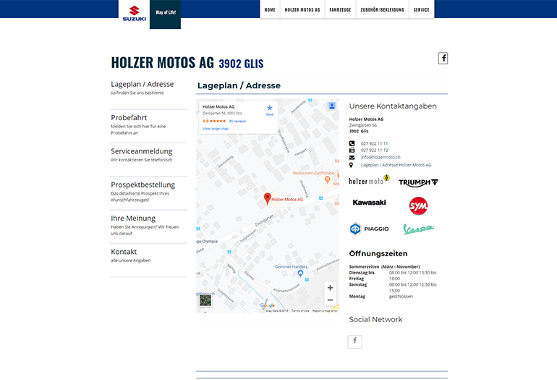Switch map to satellite view thumbnail
The image size is (557, 380).
(205, 300)
